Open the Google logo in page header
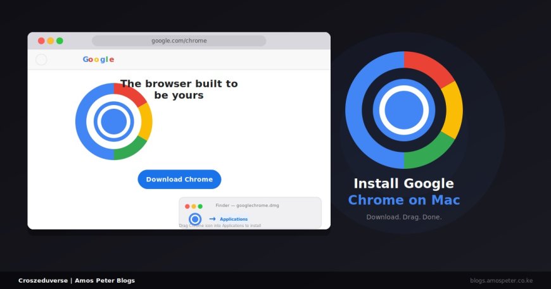 (x=98, y=59)
